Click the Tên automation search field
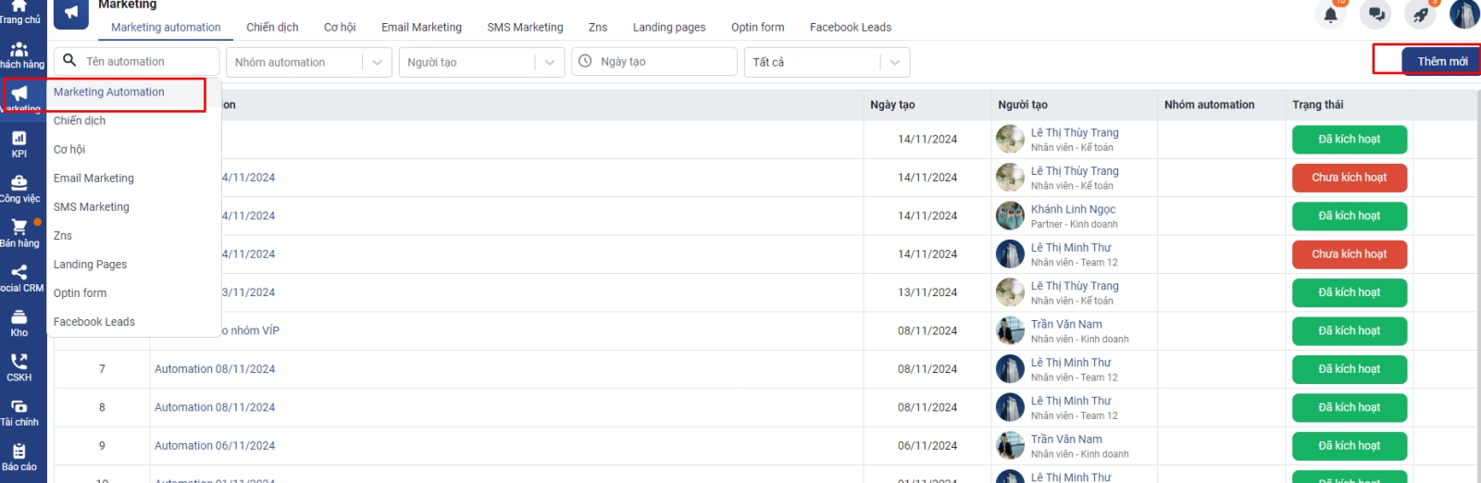 [x=148, y=62]
